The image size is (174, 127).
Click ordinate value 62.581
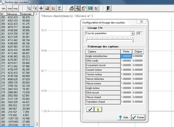(26, 96)
